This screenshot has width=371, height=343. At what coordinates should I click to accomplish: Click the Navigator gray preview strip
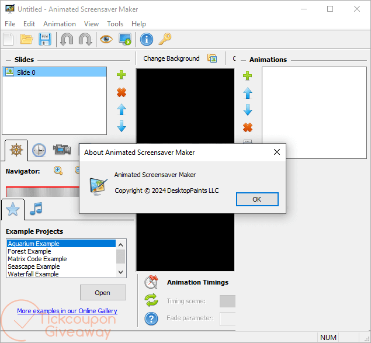click(x=43, y=192)
